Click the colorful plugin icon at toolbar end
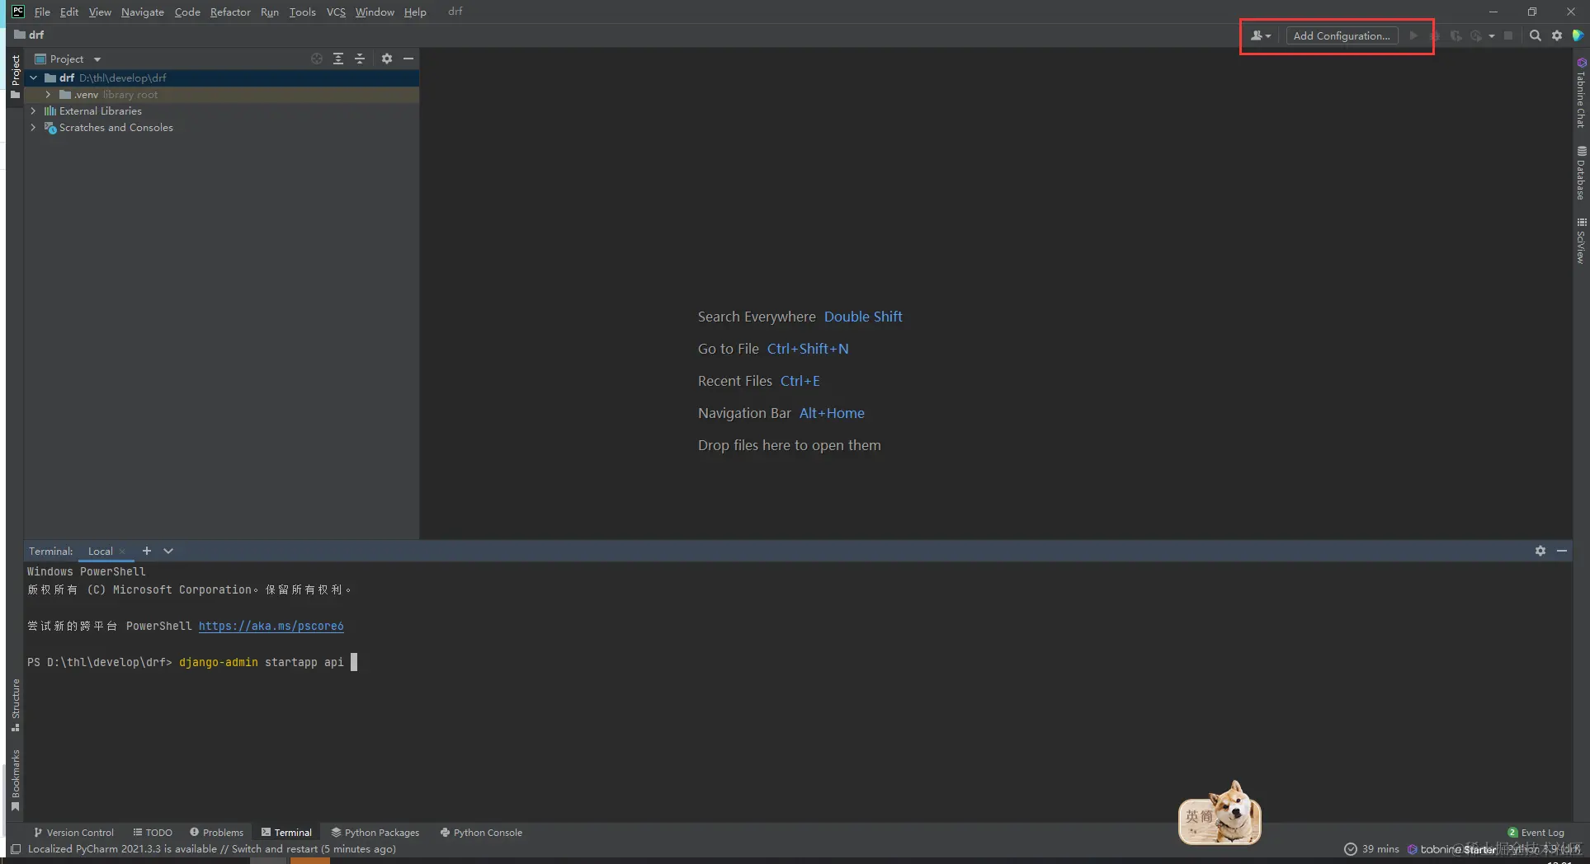The image size is (1590, 864). tap(1578, 35)
